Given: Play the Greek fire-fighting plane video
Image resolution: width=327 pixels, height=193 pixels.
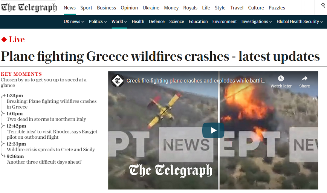Looking at the screenshot, I should tap(213, 130).
